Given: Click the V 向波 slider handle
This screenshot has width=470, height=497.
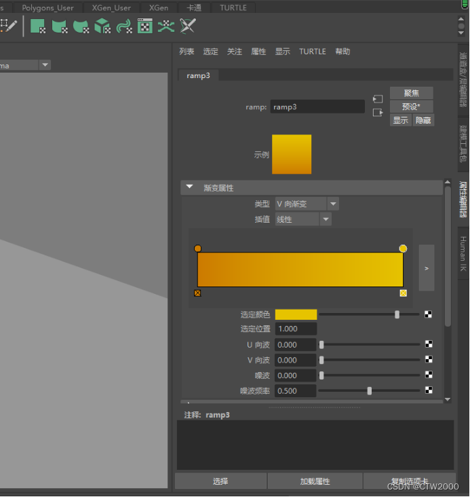Looking at the screenshot, I should (321, 360).
